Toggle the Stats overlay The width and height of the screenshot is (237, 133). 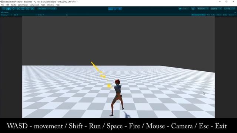pyautogui.click(x=225, y=15)
